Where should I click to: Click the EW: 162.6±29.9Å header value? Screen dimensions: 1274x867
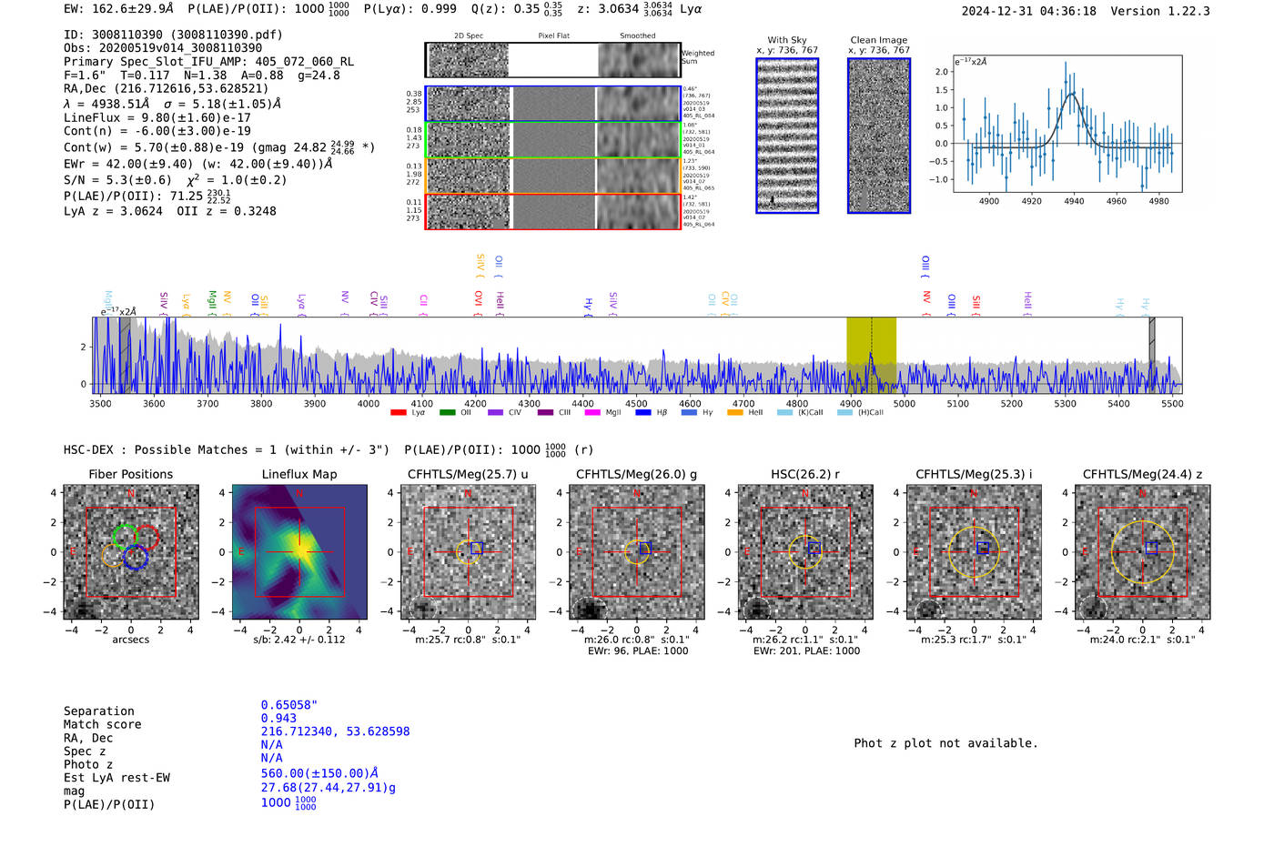point(118,8)
